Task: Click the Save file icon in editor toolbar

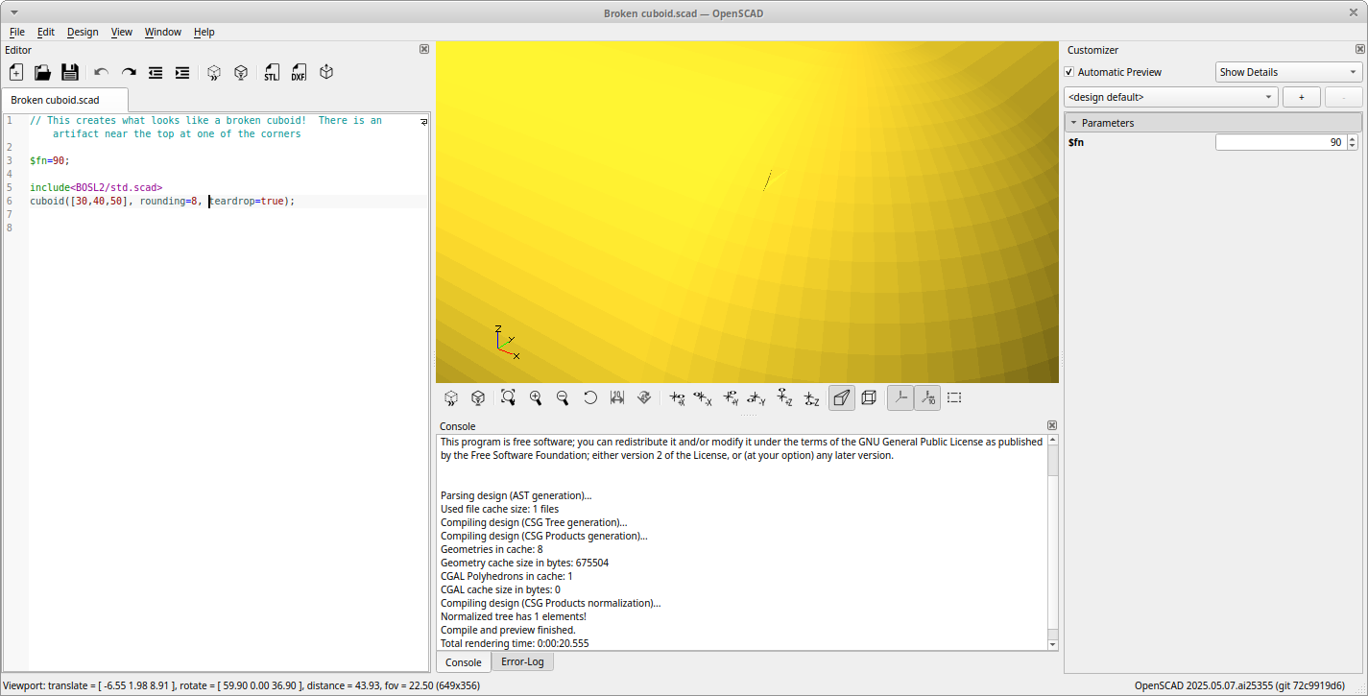Action: point(70,73)
